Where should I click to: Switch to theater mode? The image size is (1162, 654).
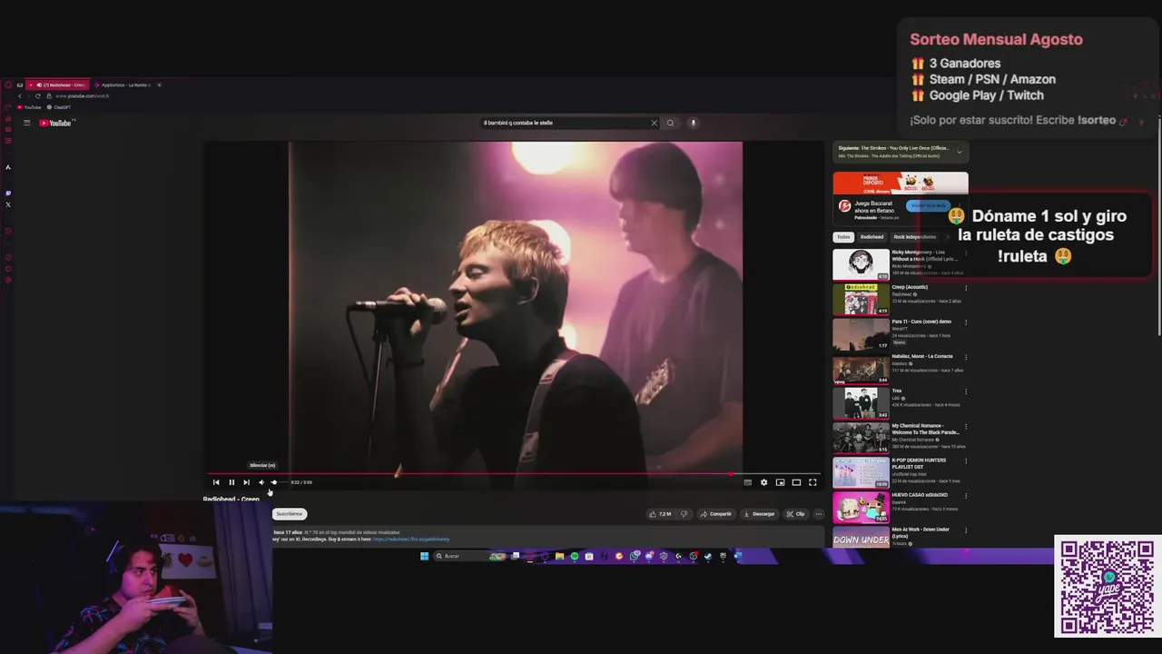click(796, 482)
